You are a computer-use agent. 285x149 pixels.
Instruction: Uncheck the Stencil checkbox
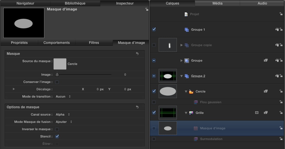click(57, 136)
